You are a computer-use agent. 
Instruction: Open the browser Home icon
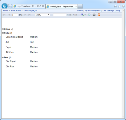pyautogui.click(x=115, y=6)
